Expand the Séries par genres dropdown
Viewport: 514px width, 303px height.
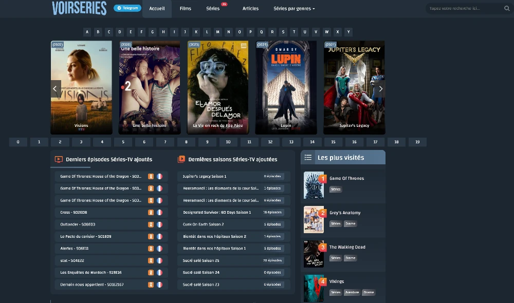pos(294,9)
